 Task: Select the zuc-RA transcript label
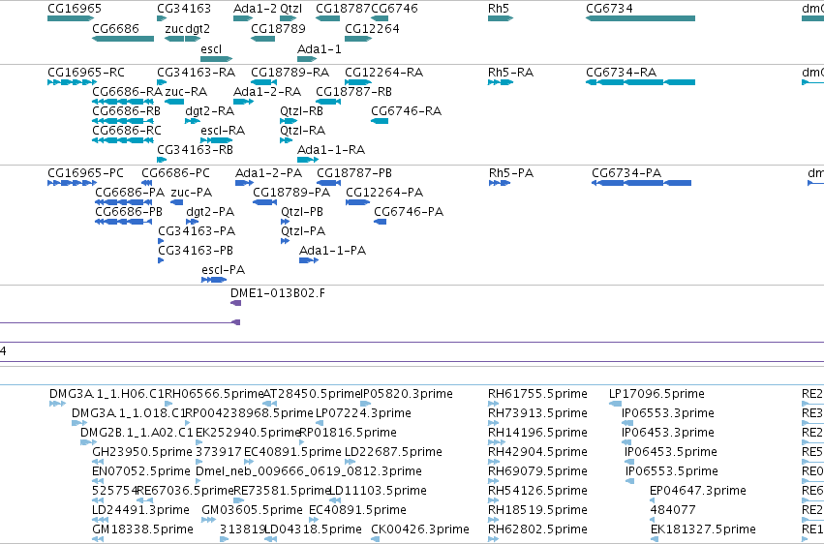point(186,91)
